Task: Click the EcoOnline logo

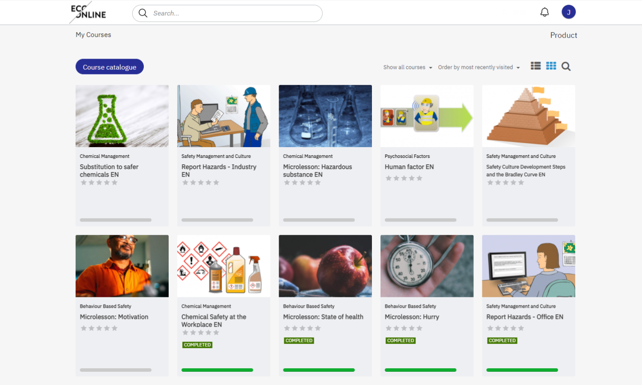Action: [x=88, y=12]
